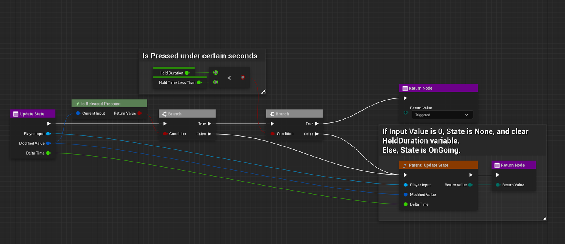Open the Triggered return value dropdown
This screenshot has height=244, width=565.
click(x=442, y=115)
